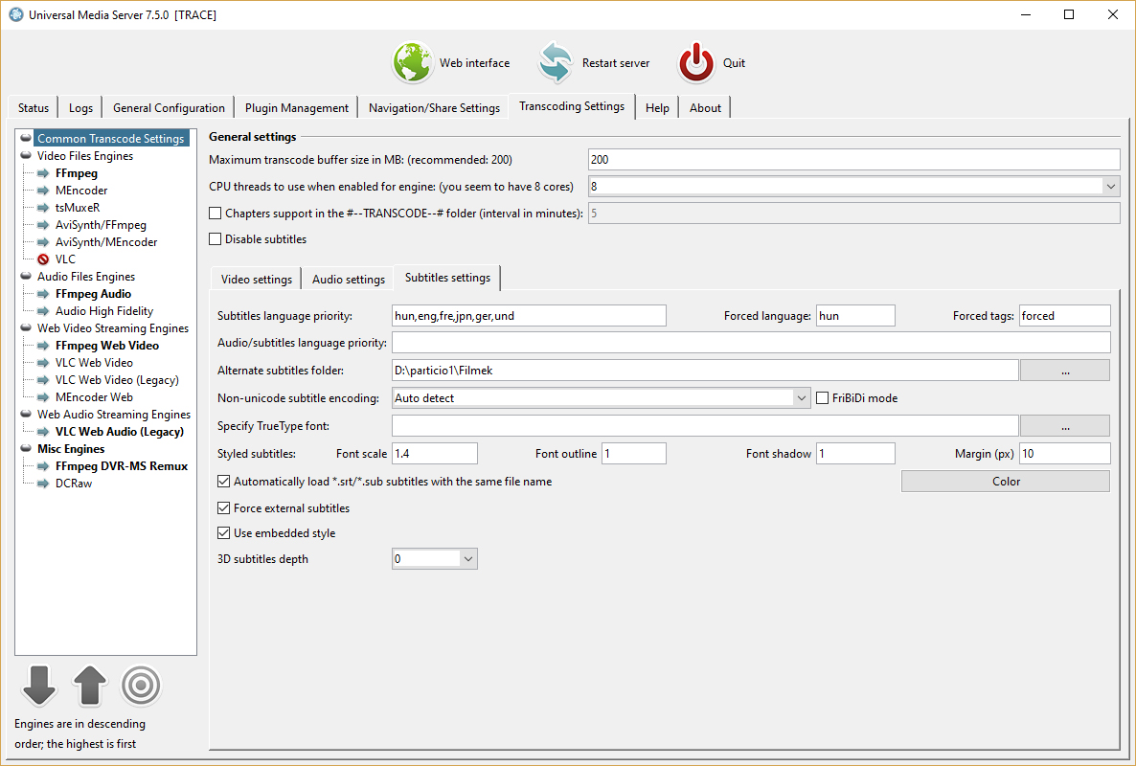Switch to Navigation/Share Settings tab
This screenshot has height=766, width=1136.
coord(434,108)
